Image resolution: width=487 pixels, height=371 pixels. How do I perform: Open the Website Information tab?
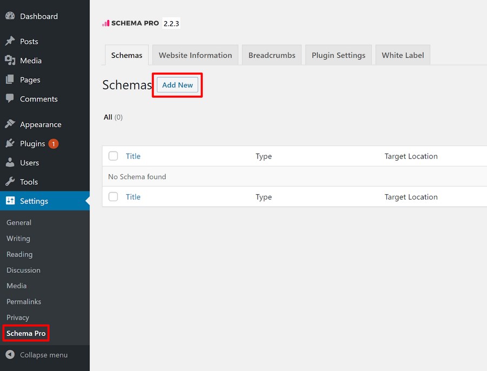(195, 55)
